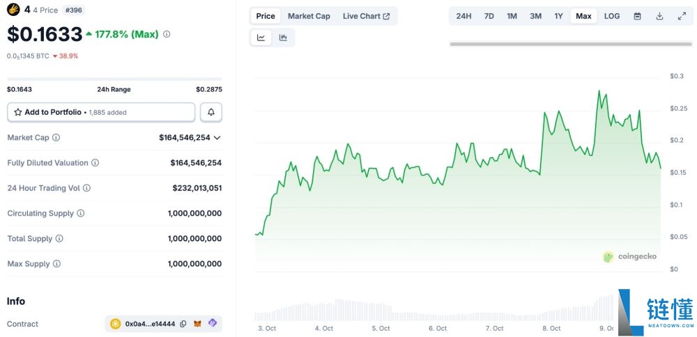Toggle LOG scale on chart

click(612, 16)
